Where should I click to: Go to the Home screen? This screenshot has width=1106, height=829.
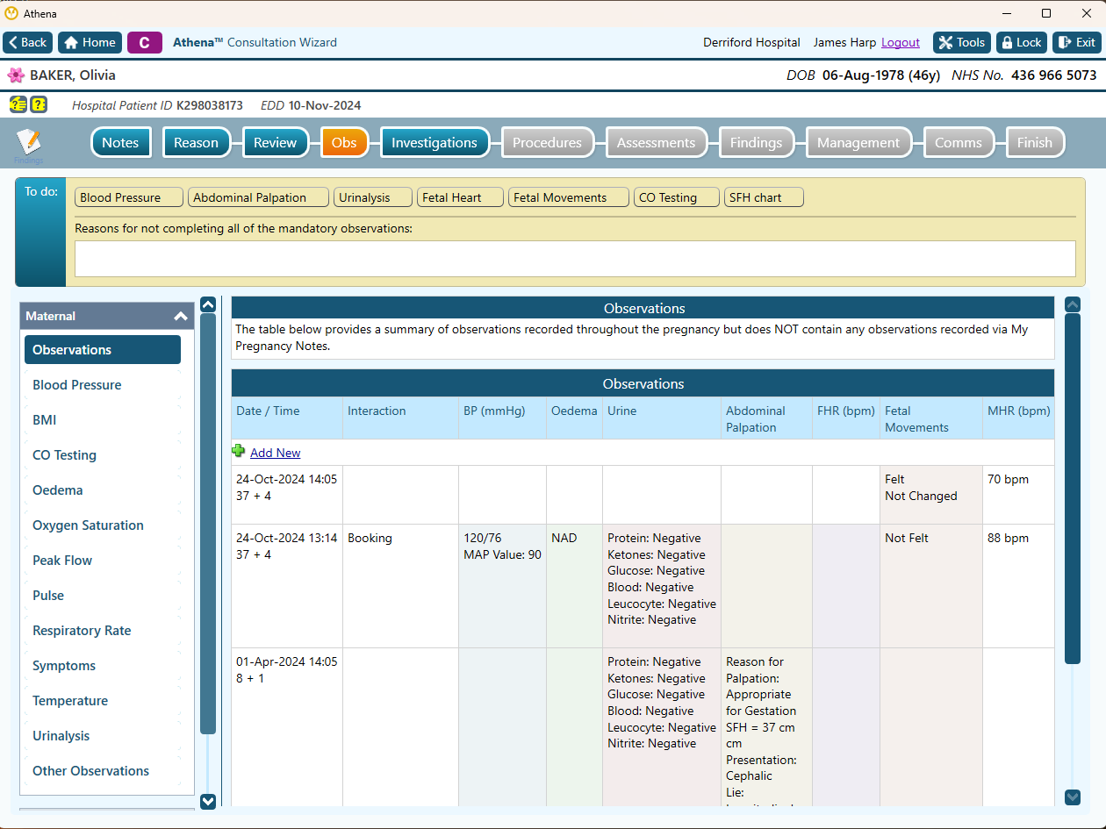[x=90, y=42]
